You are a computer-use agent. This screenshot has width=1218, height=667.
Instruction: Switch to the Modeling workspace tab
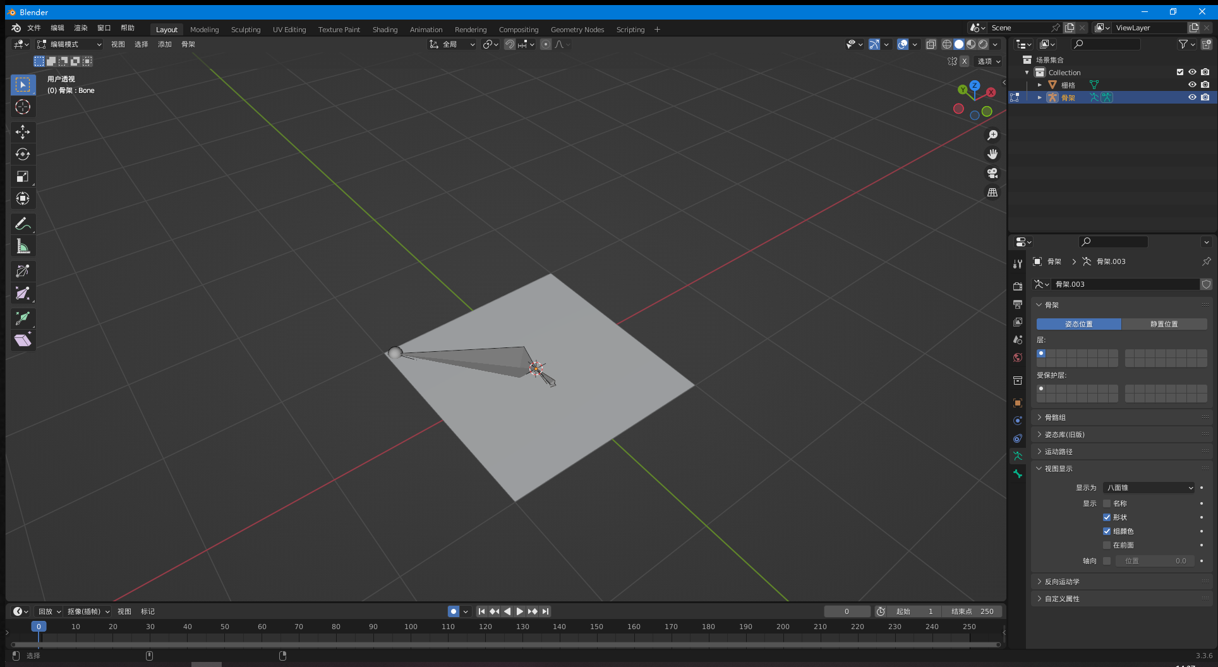pos(205,30)
